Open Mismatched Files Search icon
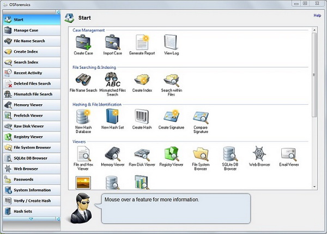The height and width of the screenshot is (234, 327). point(112,80)
